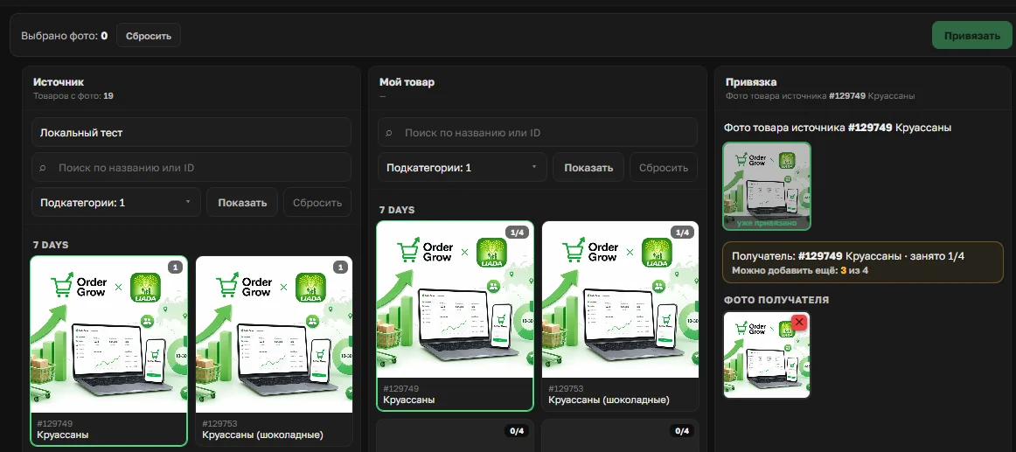This screenshot has height=452, width=1016.
Task: Click 1/4 badge on Мой товар Круассаны (шоколадные) card
Action: point(682,232)
